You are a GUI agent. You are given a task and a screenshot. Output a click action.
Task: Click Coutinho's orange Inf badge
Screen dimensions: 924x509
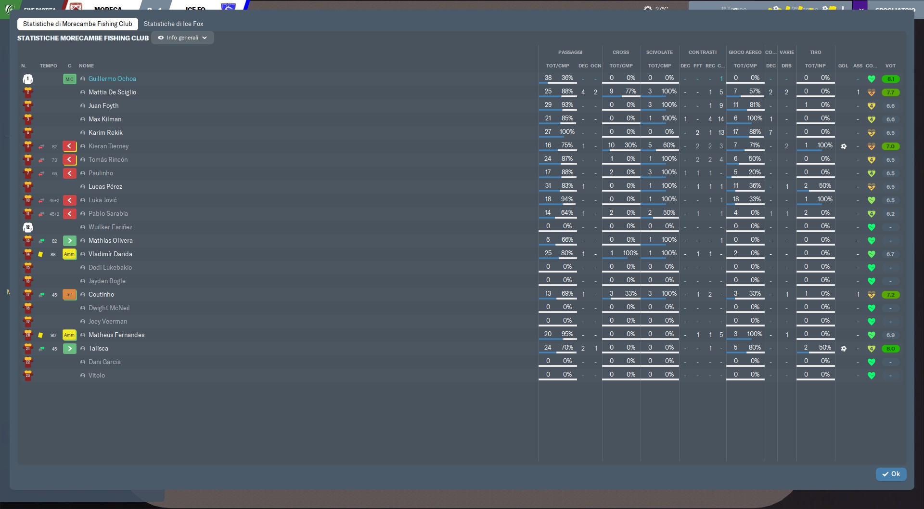tap(69, 295)
